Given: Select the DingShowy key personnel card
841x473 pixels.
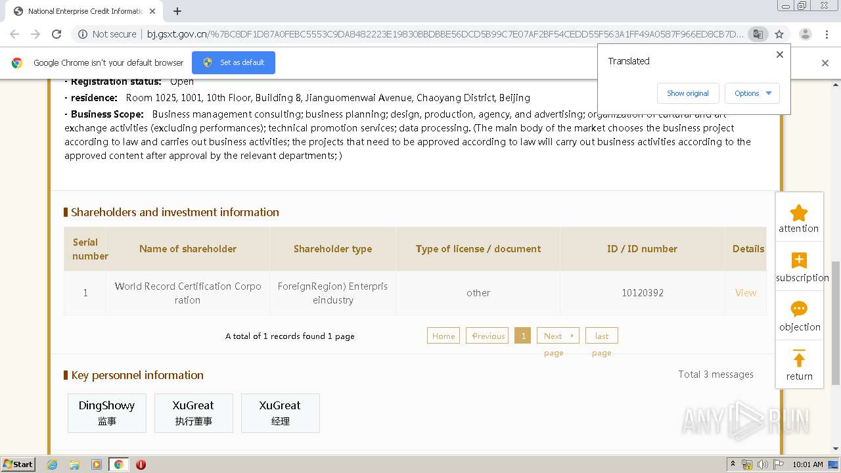Looking at the screenshot, I should tap(106, 413).
